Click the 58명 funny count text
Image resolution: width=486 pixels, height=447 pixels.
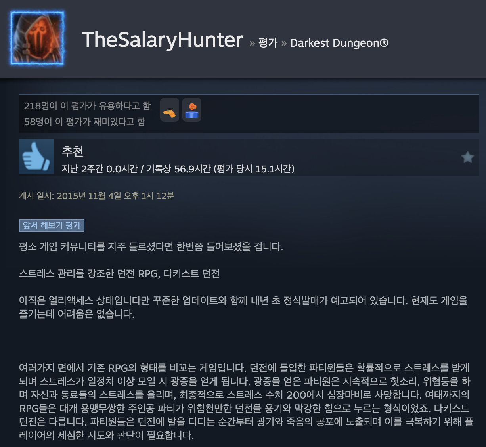click(85, 122)
